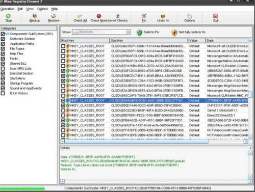Click the Undo fix icon
The image size is (255, 192).
coord(163,16)
